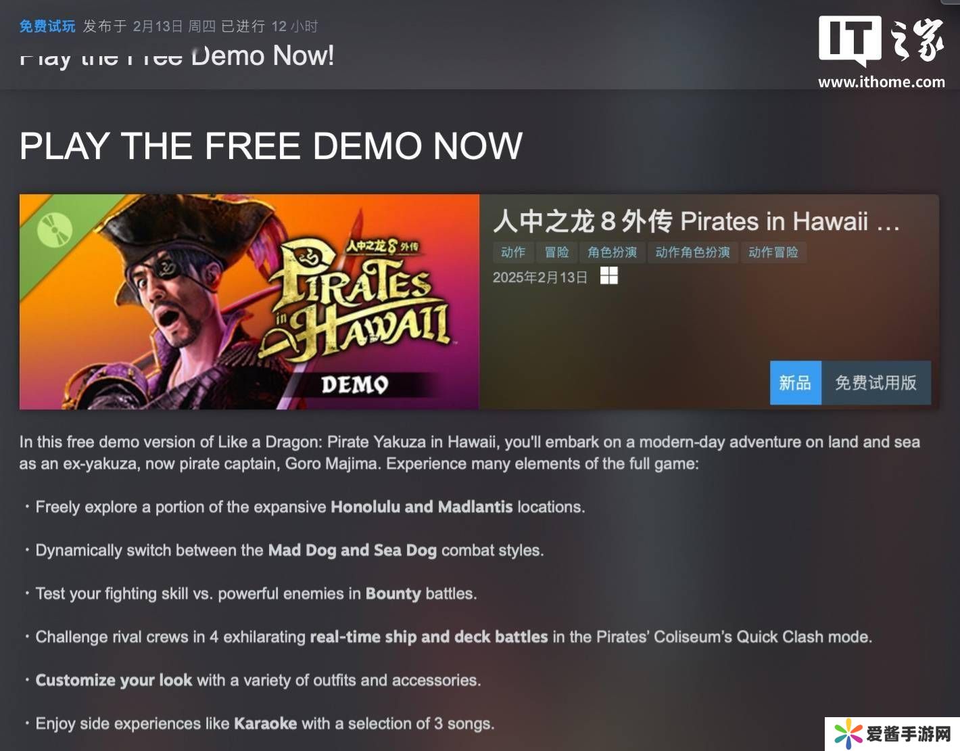The height and width of the screenshot is (751, 960).
Task: Select the 动作角色扮演 tag
Action: (692, 252)
